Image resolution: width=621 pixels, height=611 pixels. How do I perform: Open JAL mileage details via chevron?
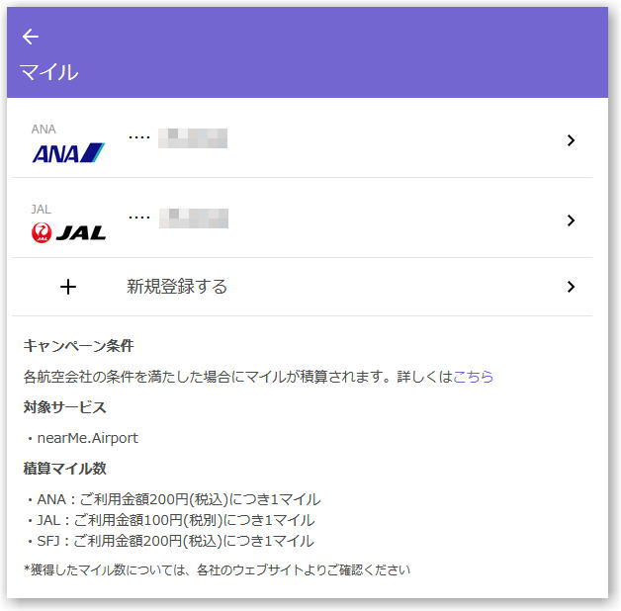(x=571, y=220)
